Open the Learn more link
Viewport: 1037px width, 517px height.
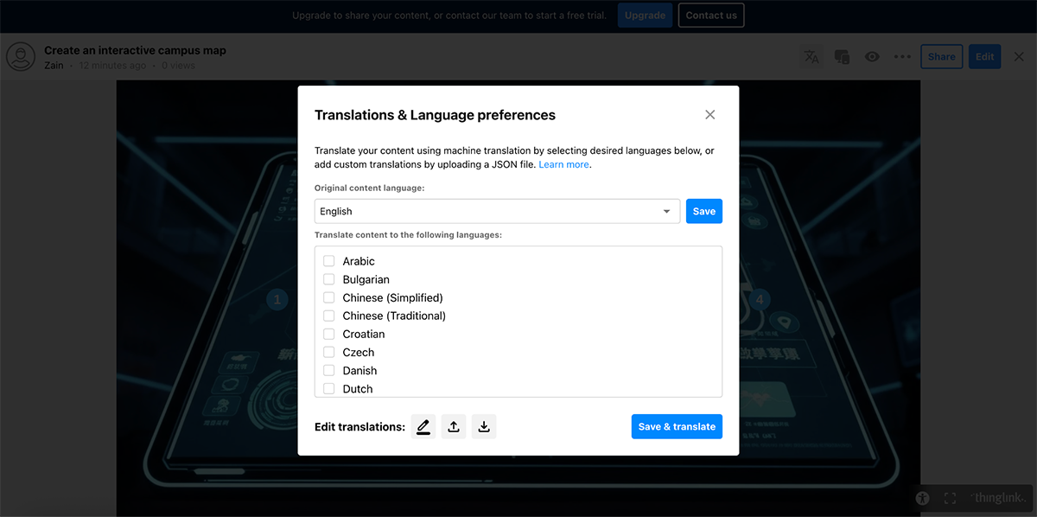[x=563, y=164]
